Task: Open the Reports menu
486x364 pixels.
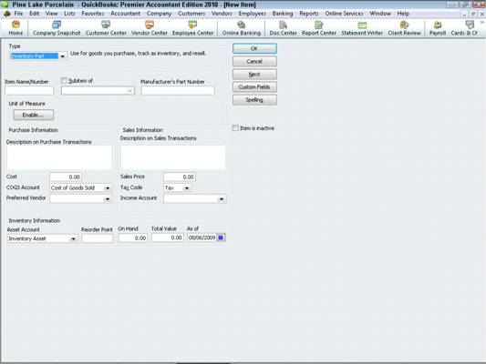Action: tap(309, 14)
